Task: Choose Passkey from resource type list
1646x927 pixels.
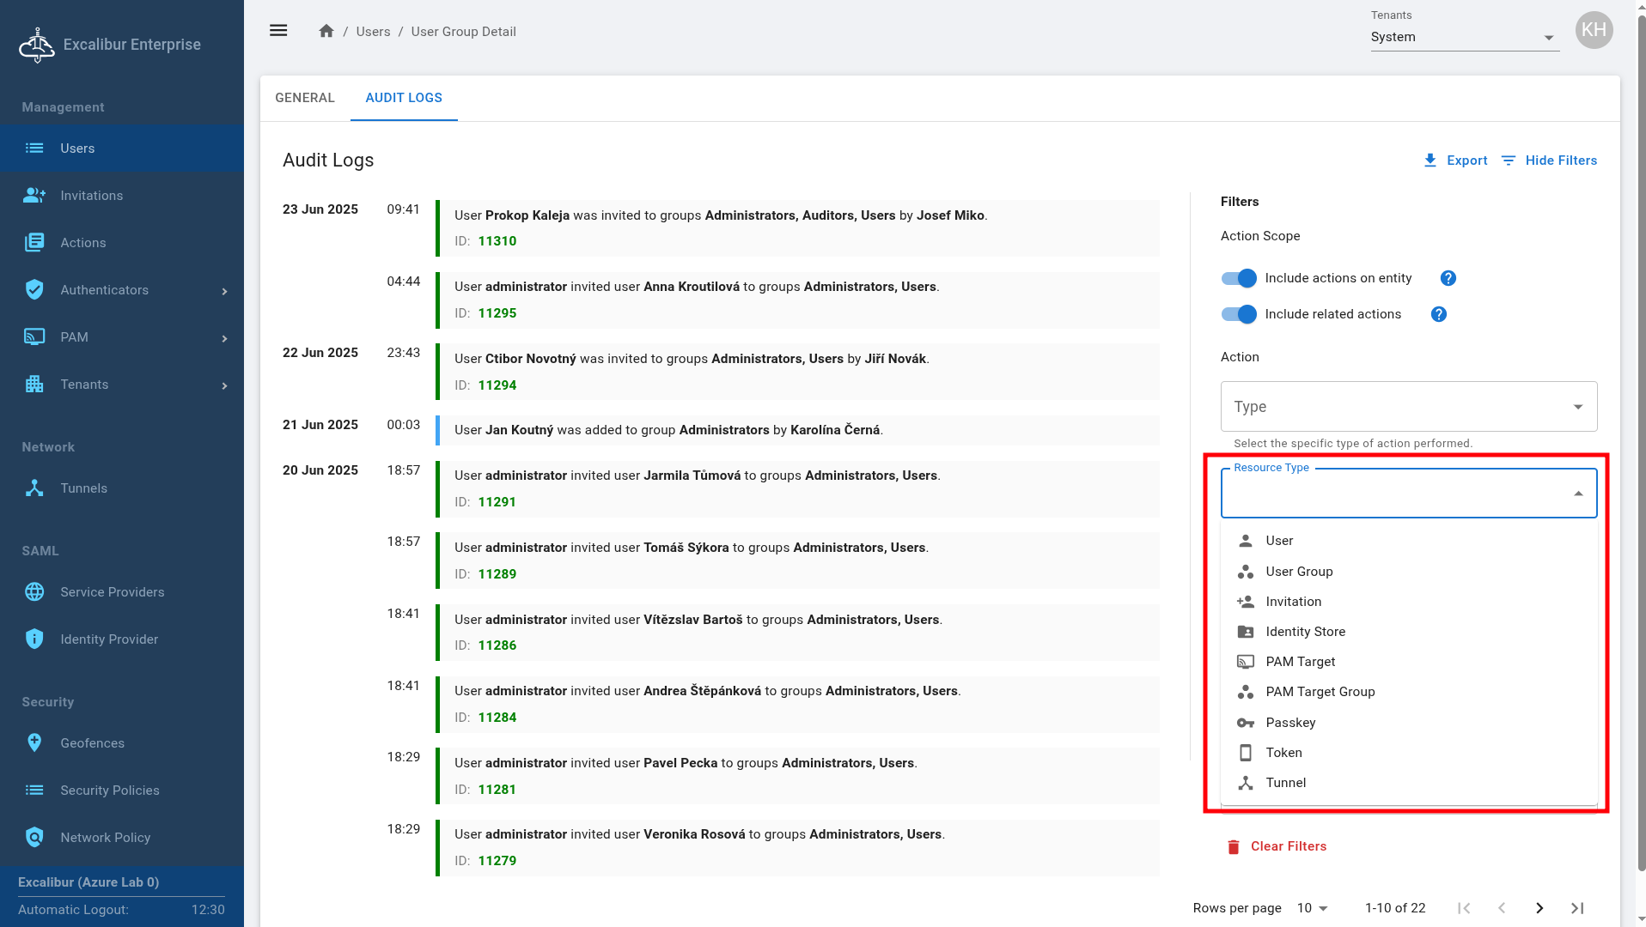Action: [x=1290, y=723]
